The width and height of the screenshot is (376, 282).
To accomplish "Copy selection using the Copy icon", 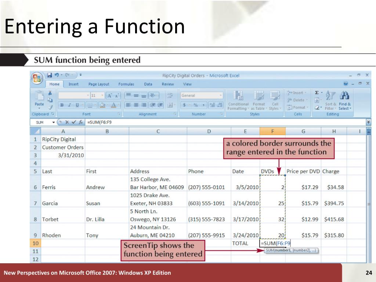I will (x=50, y=100).
